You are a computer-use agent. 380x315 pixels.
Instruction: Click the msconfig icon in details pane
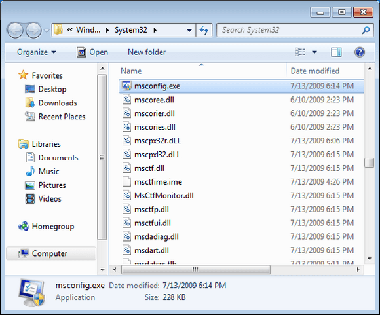pos(32,293)
